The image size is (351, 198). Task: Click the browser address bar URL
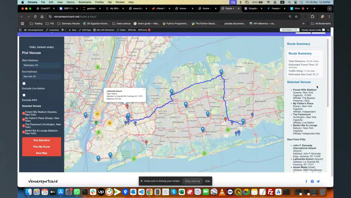75,17
